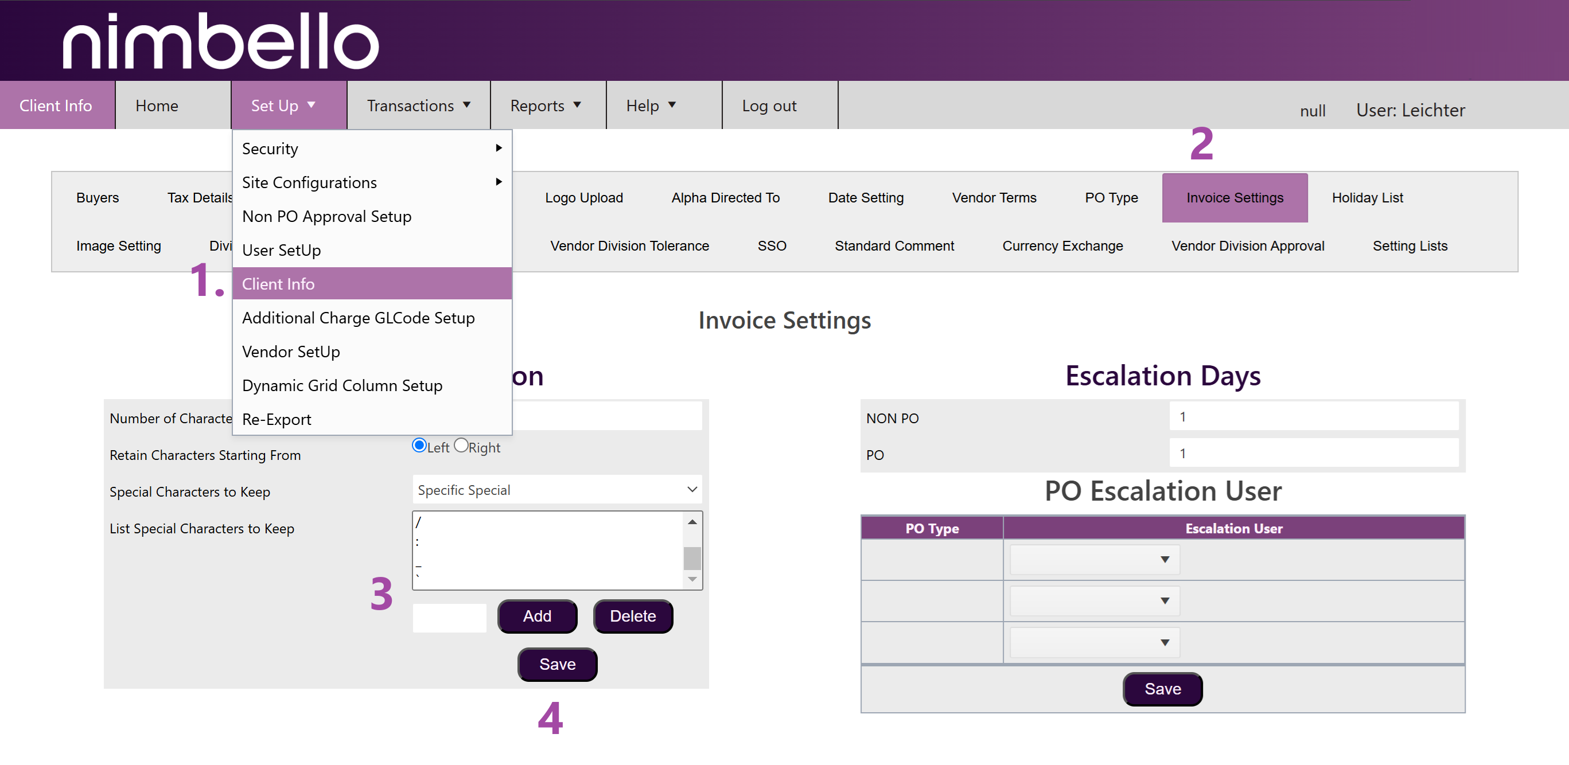Open Special Characters to Keep dropdown
This screenshot has width=1569, height=765.
point(556,490)
